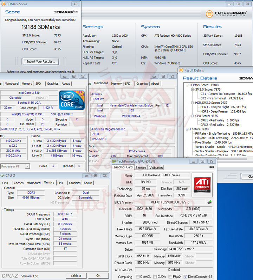Image resolution: width=253 pixels, height=280 pixels.
Task: Collapse the SM2.0 Score: 7873 node
Action: [x=192, y=90]
